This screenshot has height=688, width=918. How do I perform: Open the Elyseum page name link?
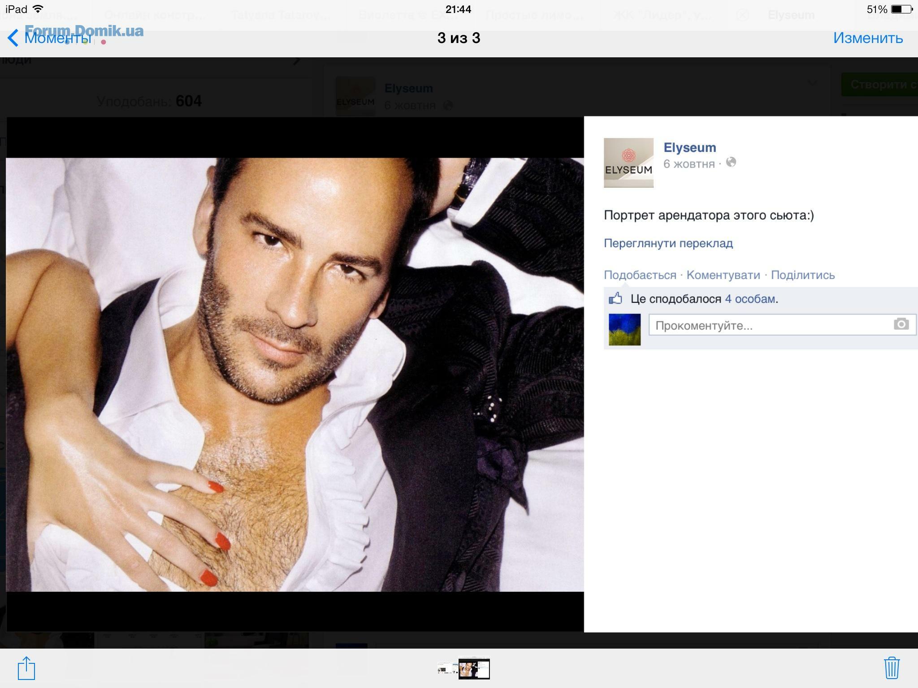click(689, 147)
